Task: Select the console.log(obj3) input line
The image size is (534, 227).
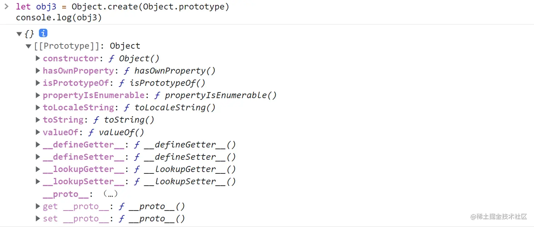Action: pos(59,18)
